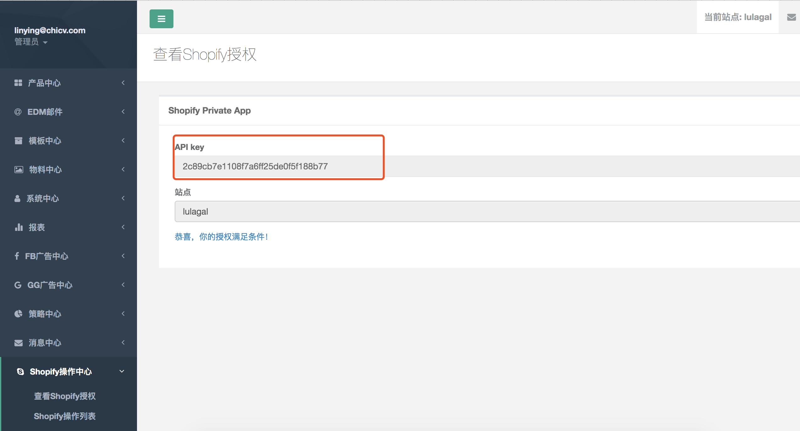Collapse the Shopify操作中心 chevron
This screenshot has width=800, height=431.
[x=122, y=371]
